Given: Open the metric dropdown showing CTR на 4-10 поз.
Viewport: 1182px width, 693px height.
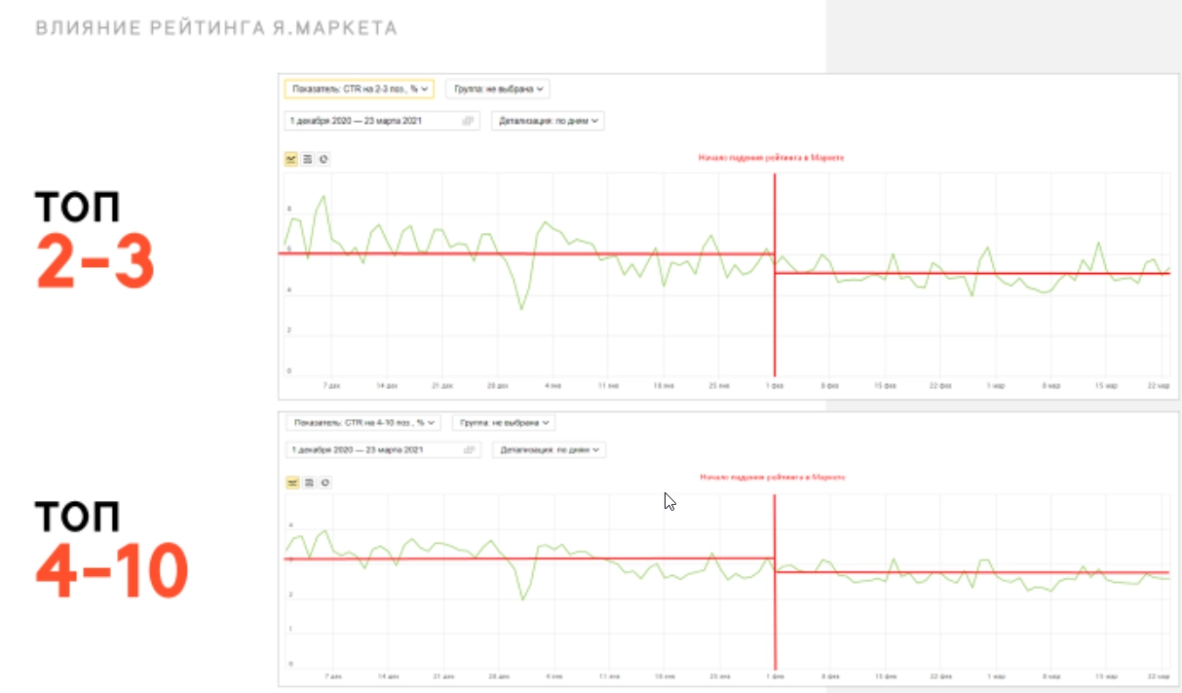Looking at the screenshot, I should point(362,423).
